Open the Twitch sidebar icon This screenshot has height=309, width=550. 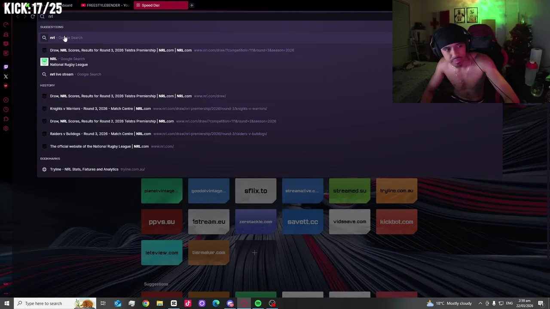[6, 67]
